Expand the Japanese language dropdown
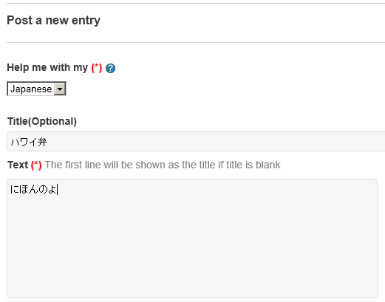The width and height of the screenshot is (385, 302). pos(36,89)
